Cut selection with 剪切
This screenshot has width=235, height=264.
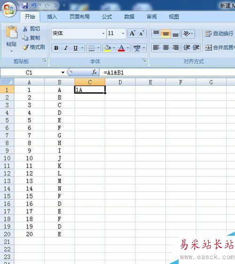pyautogui.click(x=31, y=29)
